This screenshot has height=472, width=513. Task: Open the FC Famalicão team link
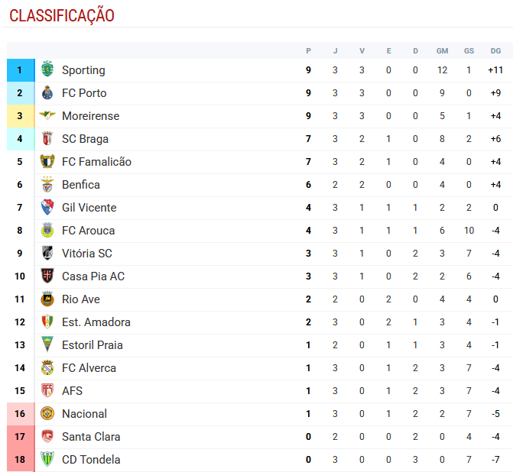[96, 162]
